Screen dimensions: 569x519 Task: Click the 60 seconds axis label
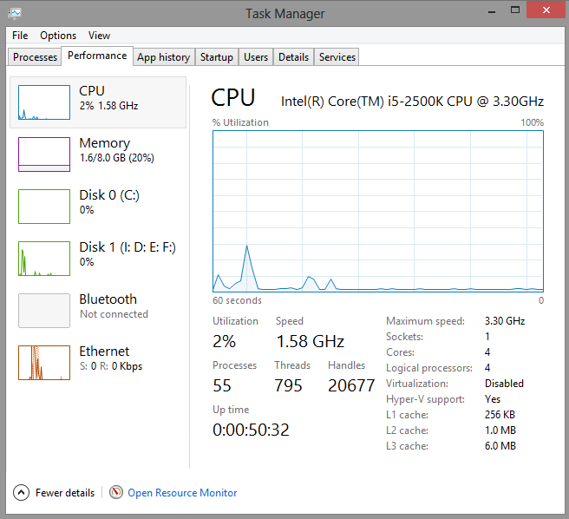click(237, 300)
